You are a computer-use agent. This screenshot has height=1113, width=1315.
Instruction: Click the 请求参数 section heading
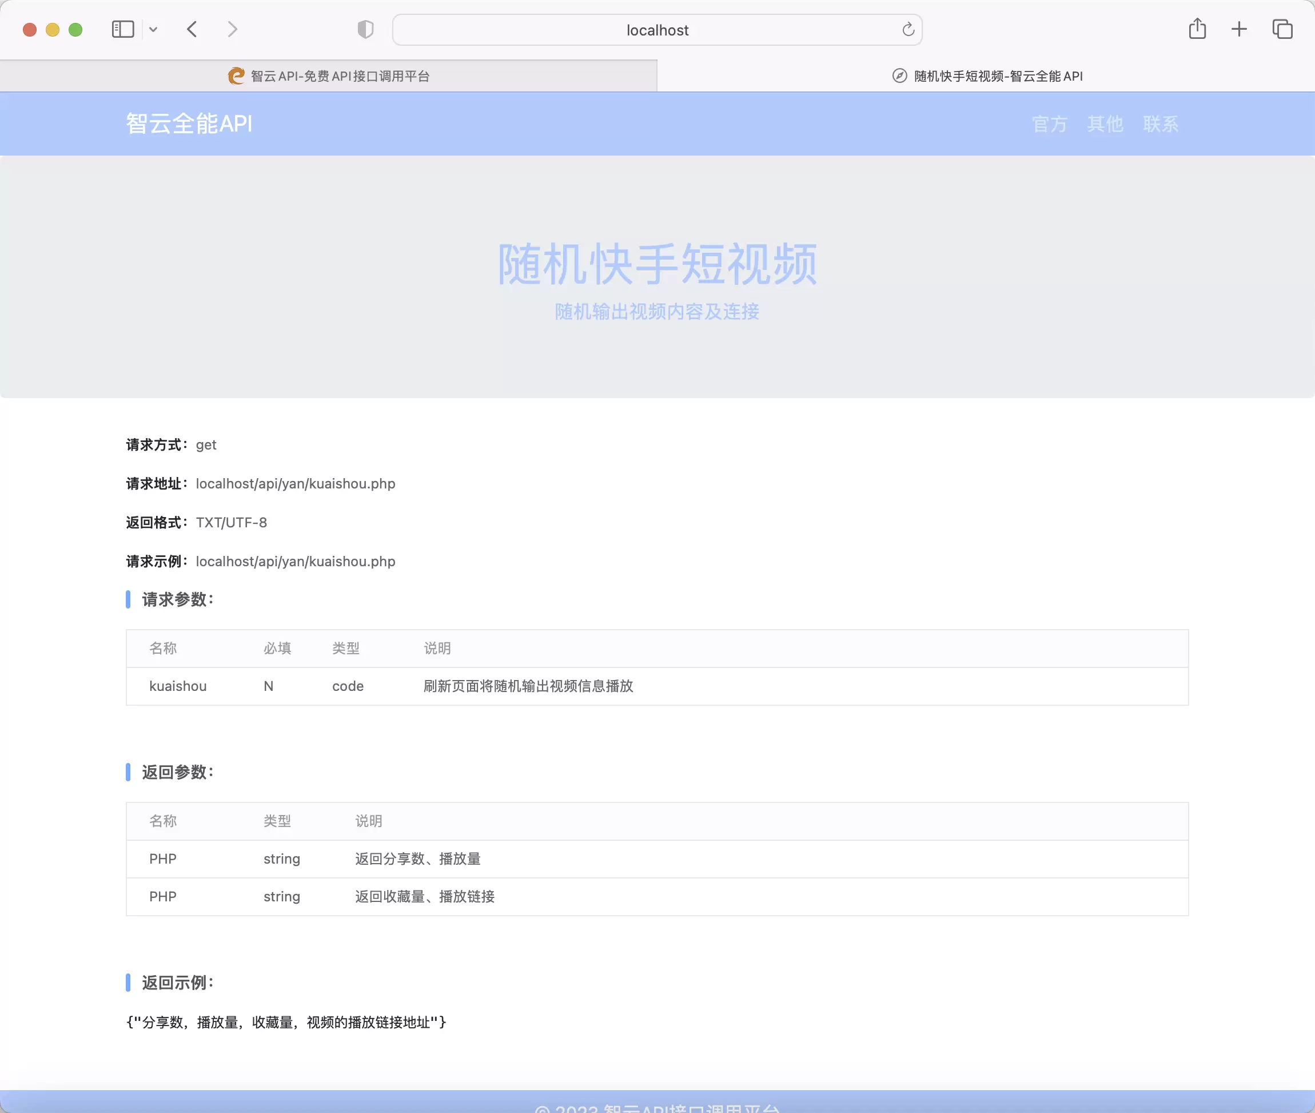[178, 599]
